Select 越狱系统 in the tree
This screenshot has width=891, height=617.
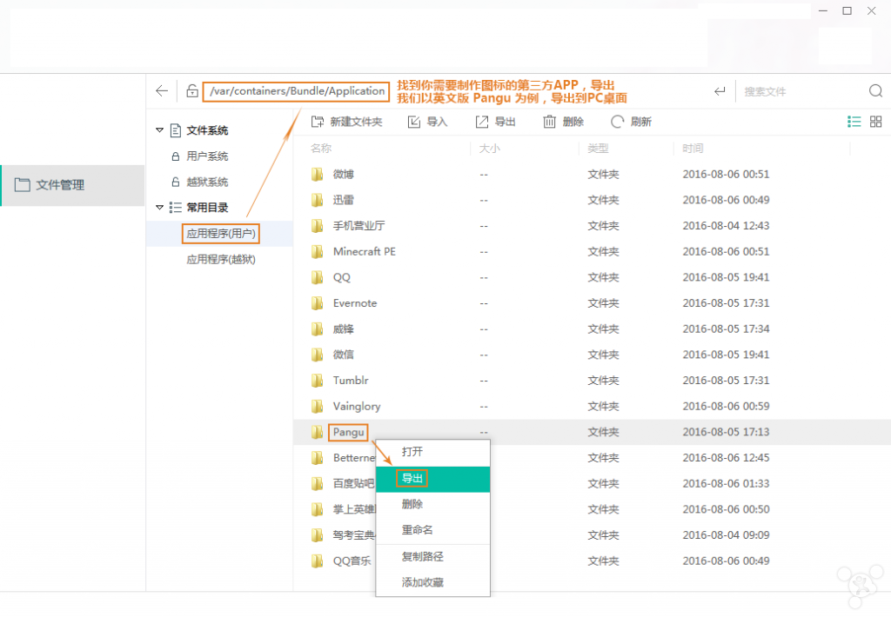click(207, 182)
